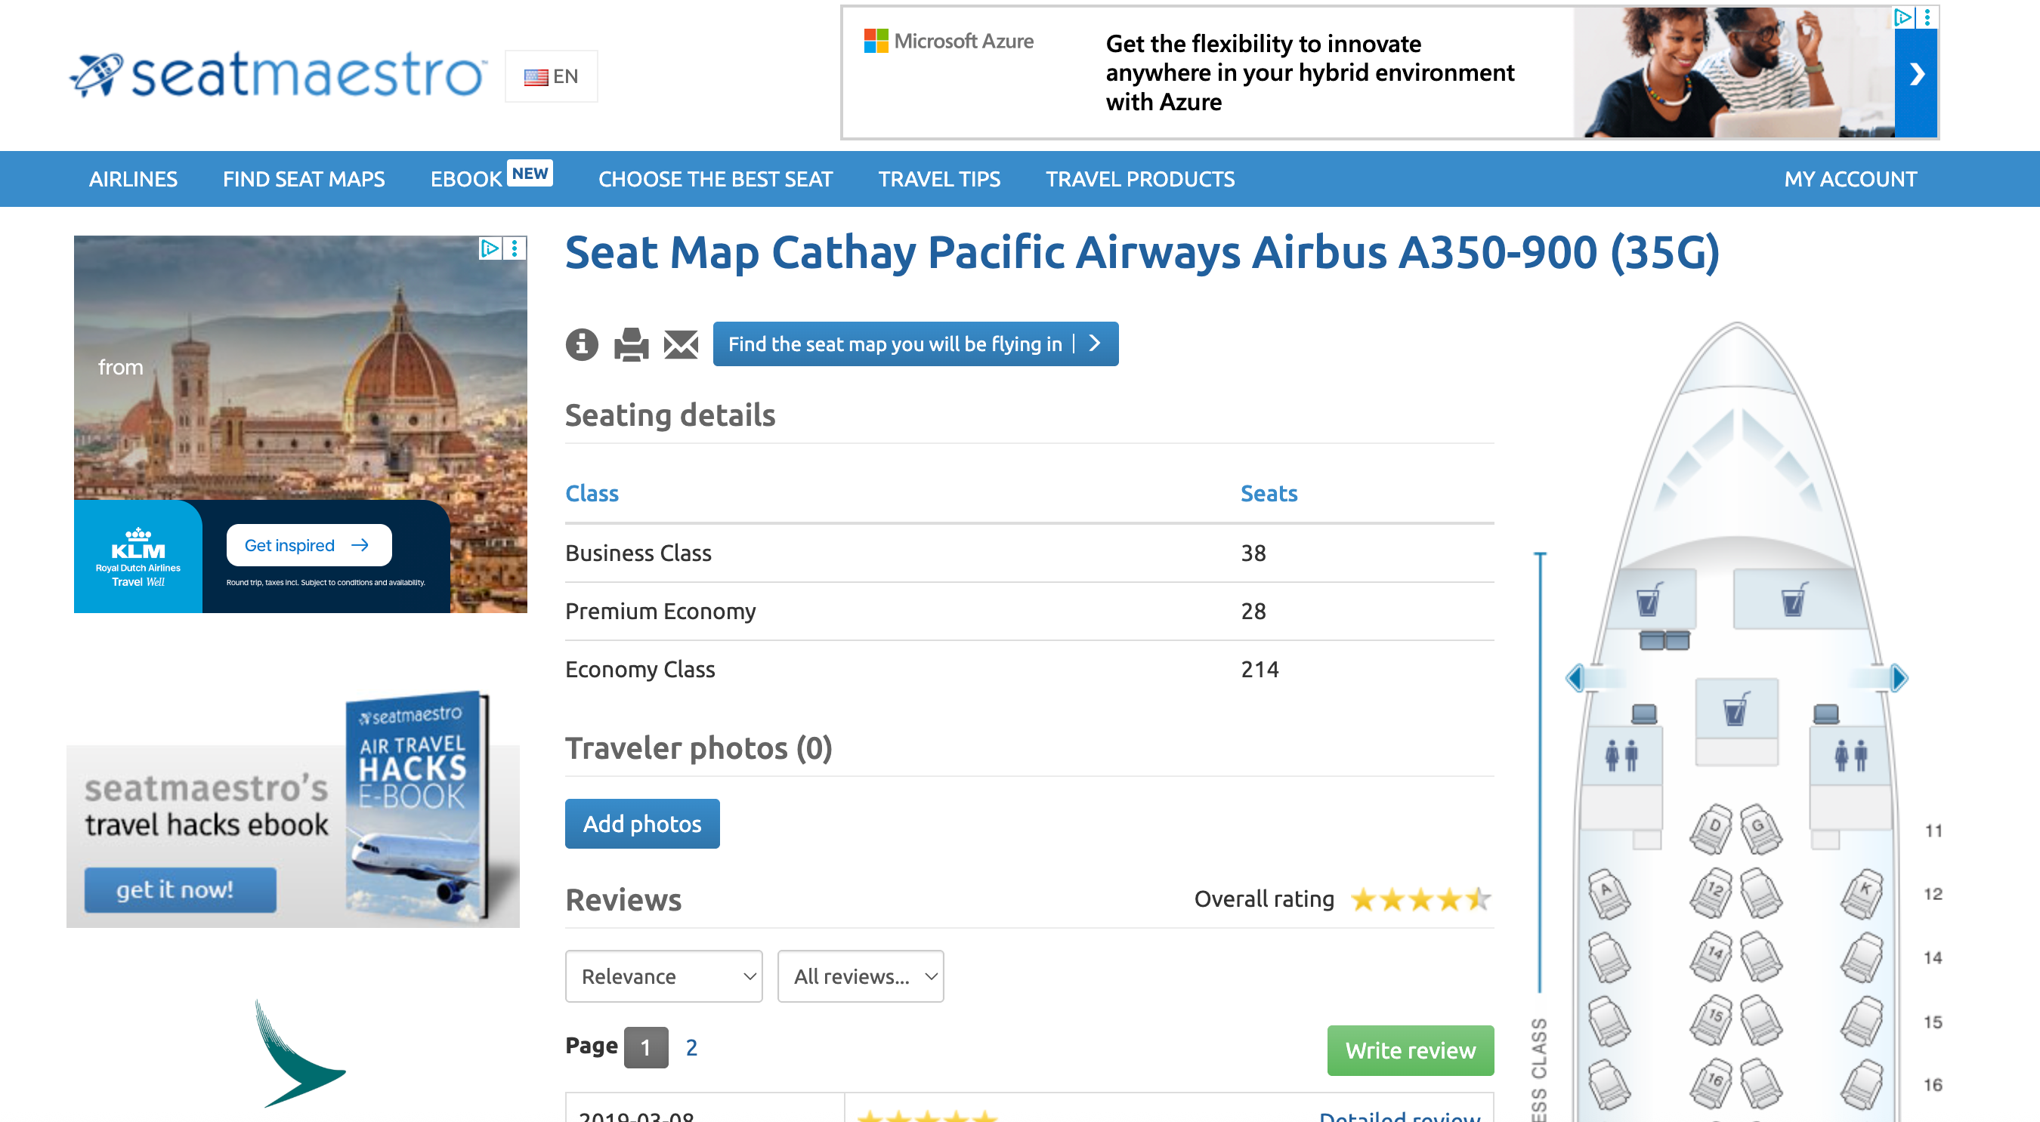Open the TRAVEL TIPS menu item
The image size is (2040, 1122).
tap(939, 179)
